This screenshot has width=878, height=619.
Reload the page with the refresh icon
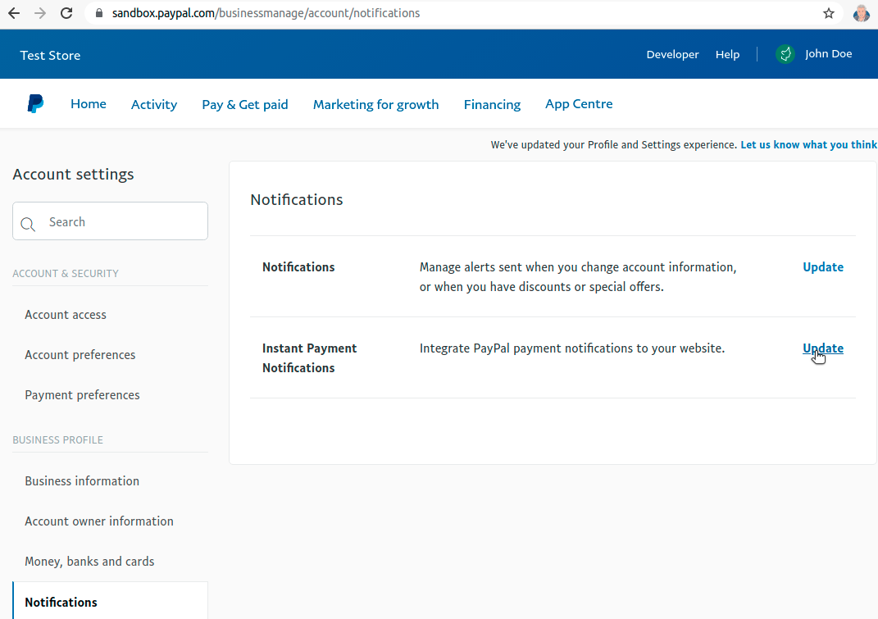[x=66, y=13]
